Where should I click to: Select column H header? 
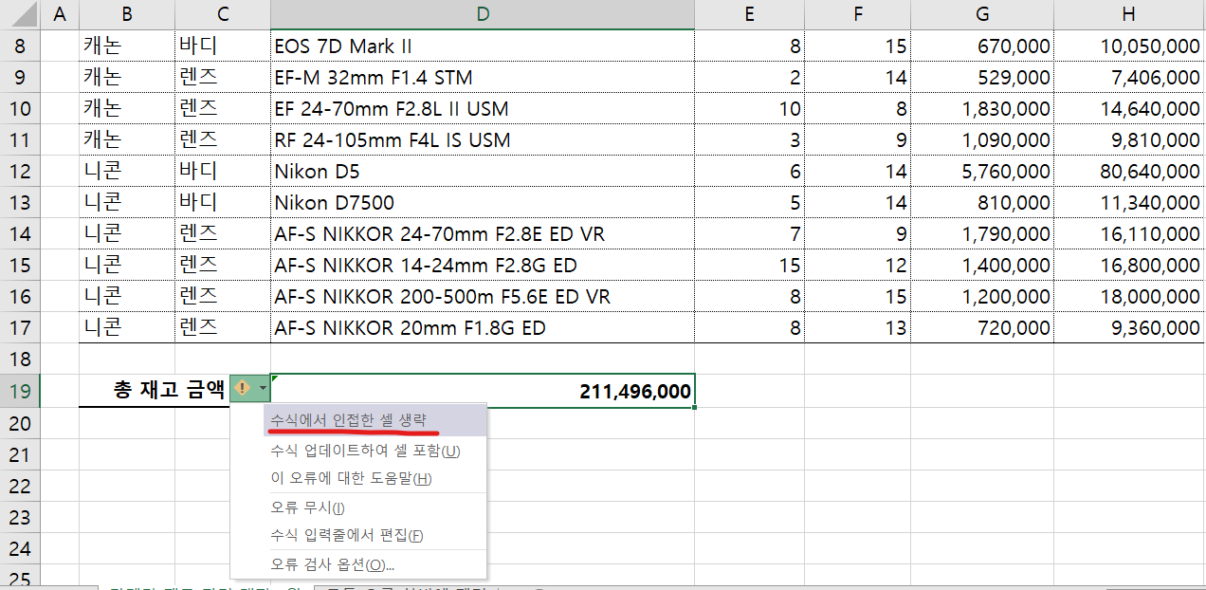point(1129,13)
